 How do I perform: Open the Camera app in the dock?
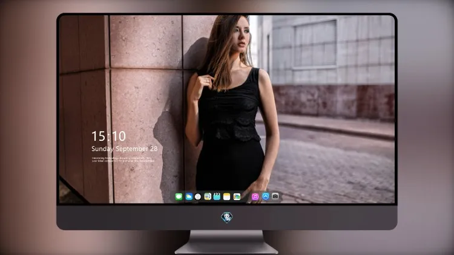pyautogui.click(x=275, y=196)
